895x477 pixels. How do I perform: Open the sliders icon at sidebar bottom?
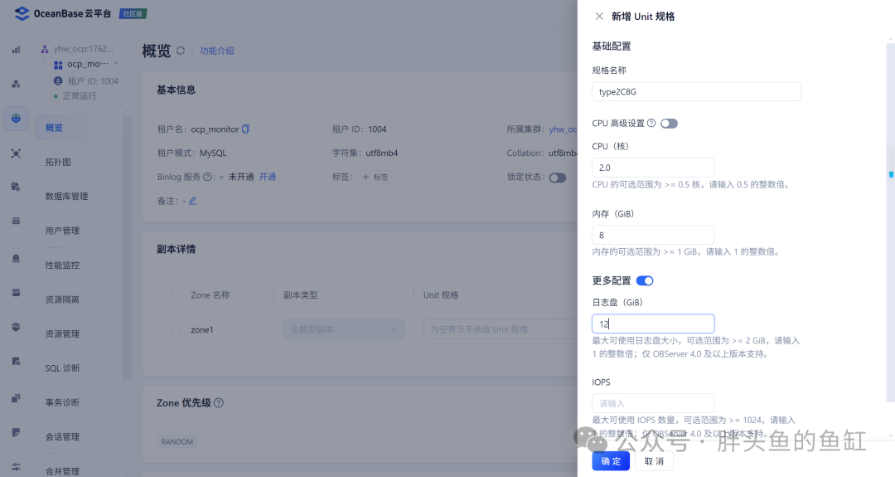point(16,467)
